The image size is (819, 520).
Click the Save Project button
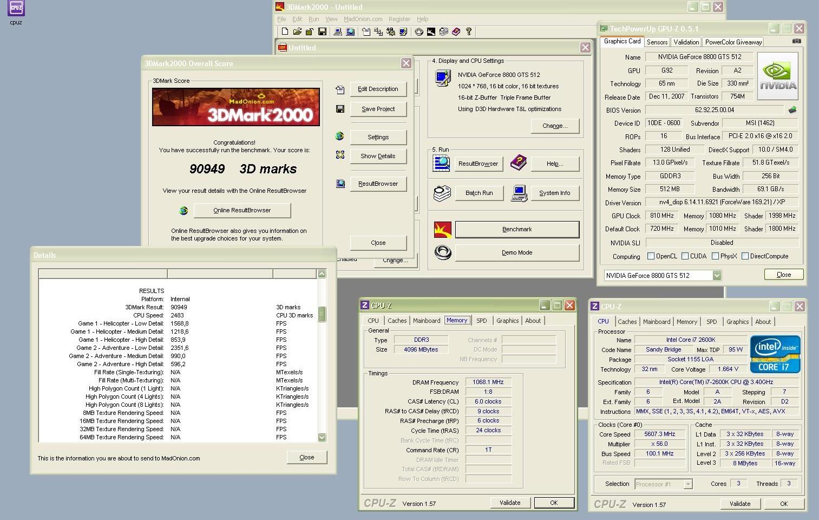click(378, 109)
